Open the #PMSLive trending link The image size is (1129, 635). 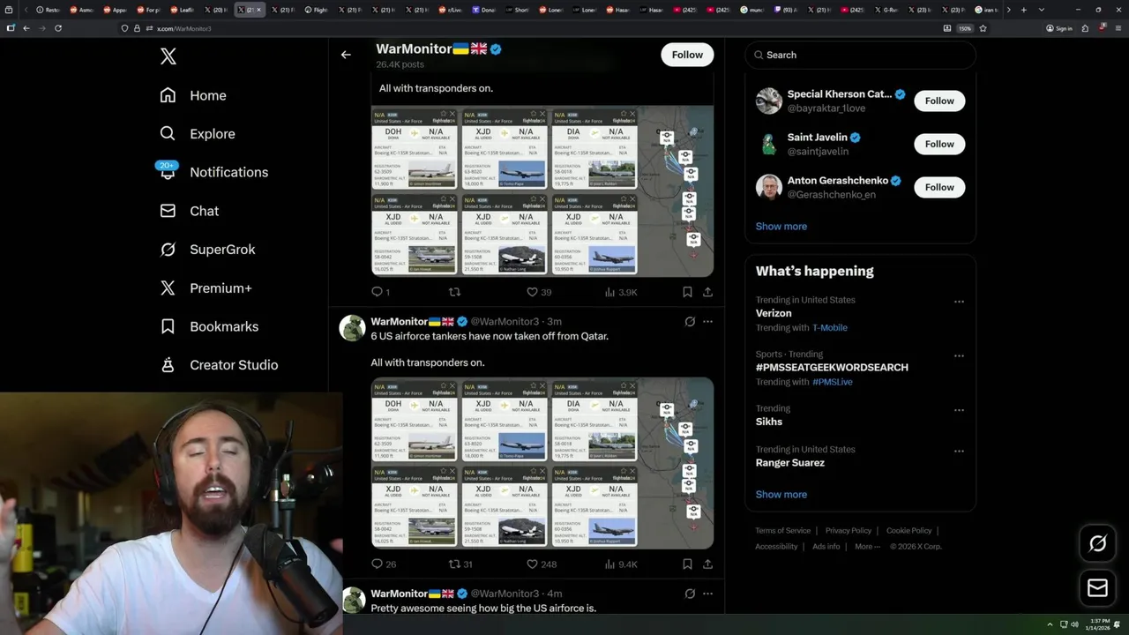click(831, 382)
